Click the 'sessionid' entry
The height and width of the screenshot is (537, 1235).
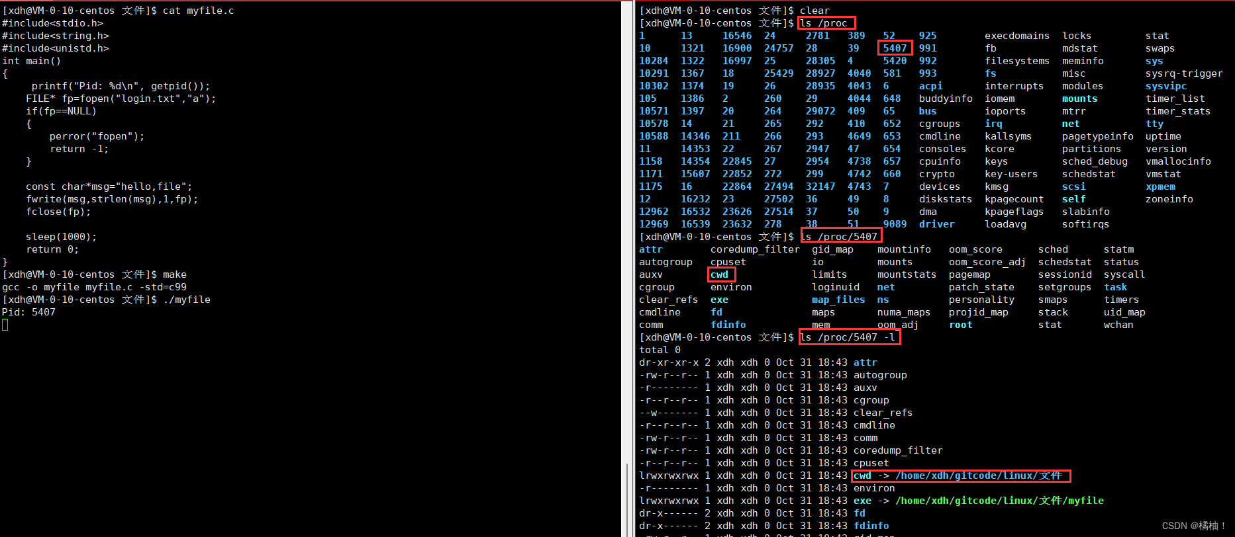[1065, 274]
